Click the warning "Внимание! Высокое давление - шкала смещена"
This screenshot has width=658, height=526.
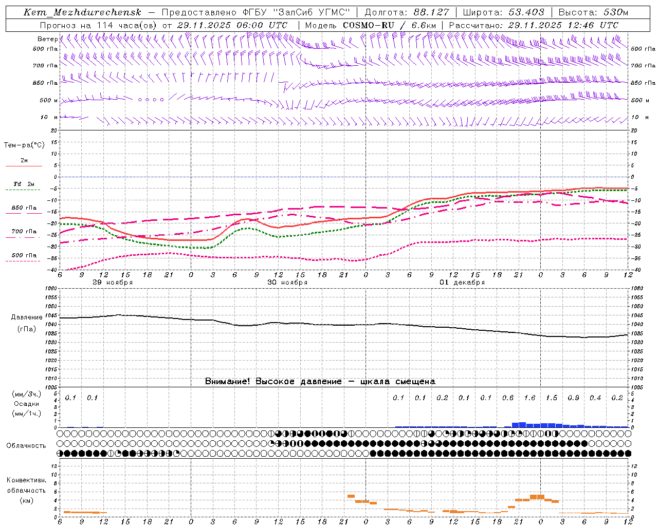point(320,382)
